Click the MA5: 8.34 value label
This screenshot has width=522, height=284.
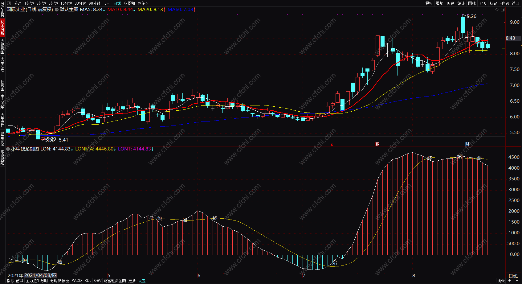[x=92, y=10]
